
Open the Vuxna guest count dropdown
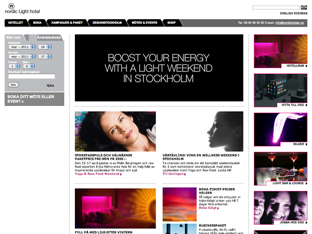pos(14,66)
